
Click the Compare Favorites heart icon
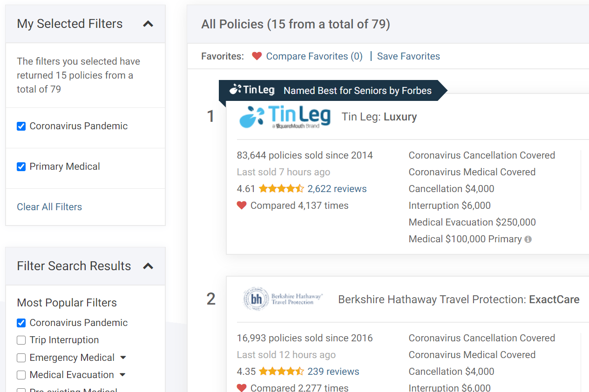point(257,56)
